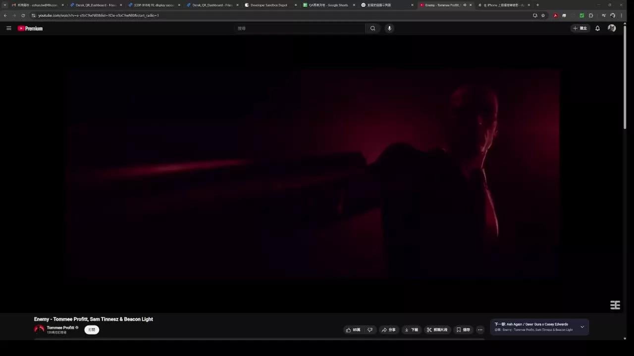The width and height of the screenshot is (634, 356).
Task: Click Tommee Profitt channel avatar
Action: click(39, 329)
